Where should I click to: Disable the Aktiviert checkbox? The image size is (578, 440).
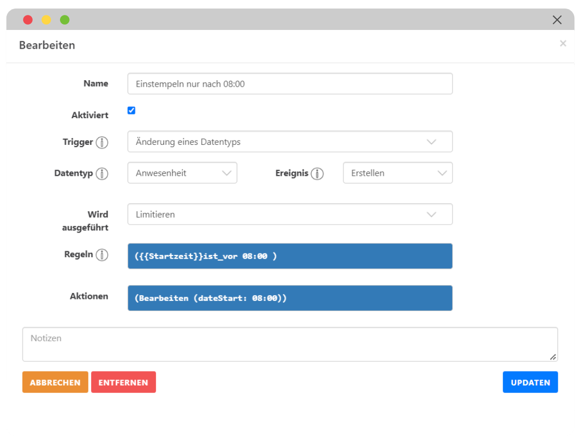tap(131, 110)
